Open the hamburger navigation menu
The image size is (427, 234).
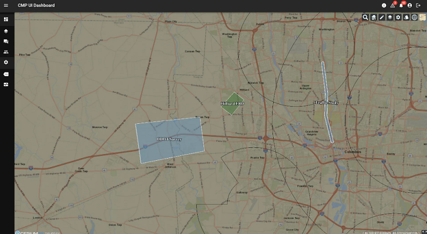tap(6, 5)
